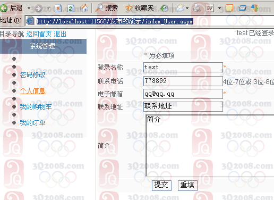Click the 重填 reset button
The image size is (274, 200).
187,185
